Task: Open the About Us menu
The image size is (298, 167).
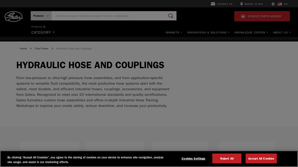Action: (282, 32)
